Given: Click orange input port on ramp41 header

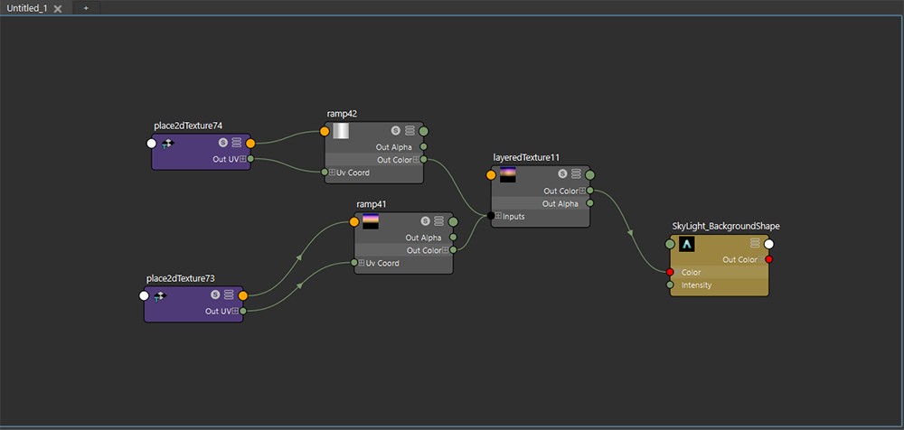Looking at the screenshot, I should 354,222.
